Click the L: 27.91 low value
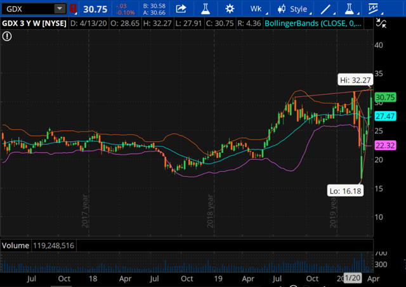Screen dimensions: 406x287 coord(188,23)
